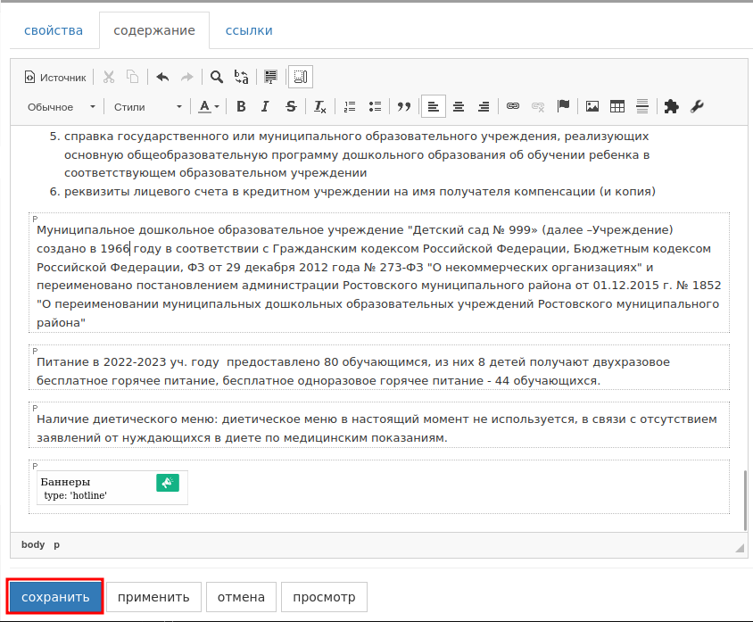Viewport: 753px width, 622px height.
Task: Insert an anchor flag
Action: (x=563, y=106)
